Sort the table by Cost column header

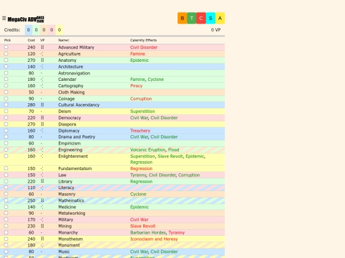click(x=31, y=40)
